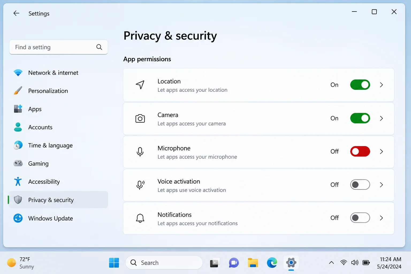This screenshot has height=274, width=411.
Task: Click the Windows Update sync icon
Action: 18,218
